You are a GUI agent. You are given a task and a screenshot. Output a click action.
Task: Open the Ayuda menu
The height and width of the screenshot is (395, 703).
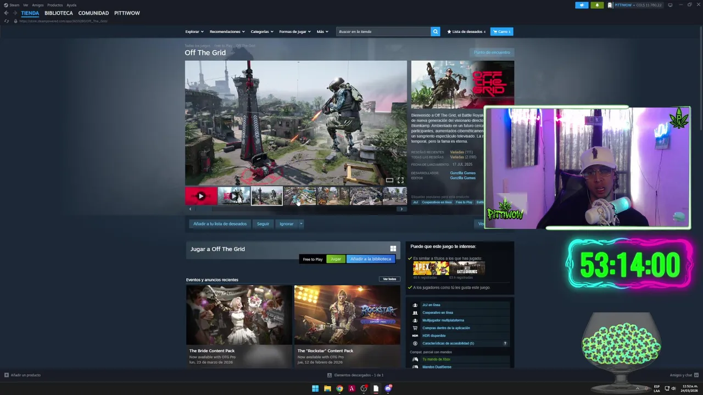coord(71,5)
